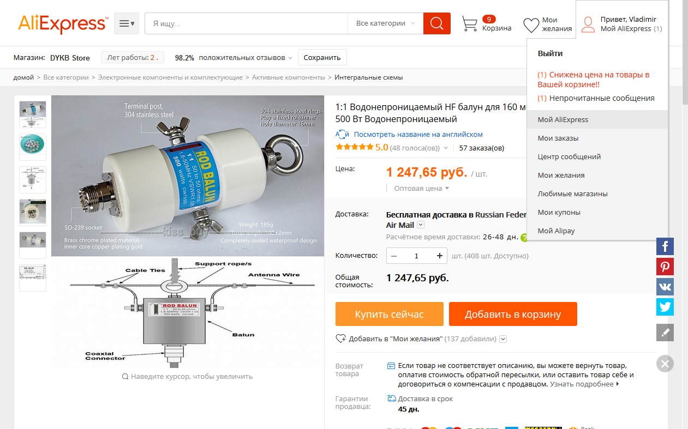Open the hamburger categories menu
688x429 pixels.
click(127, 23)
